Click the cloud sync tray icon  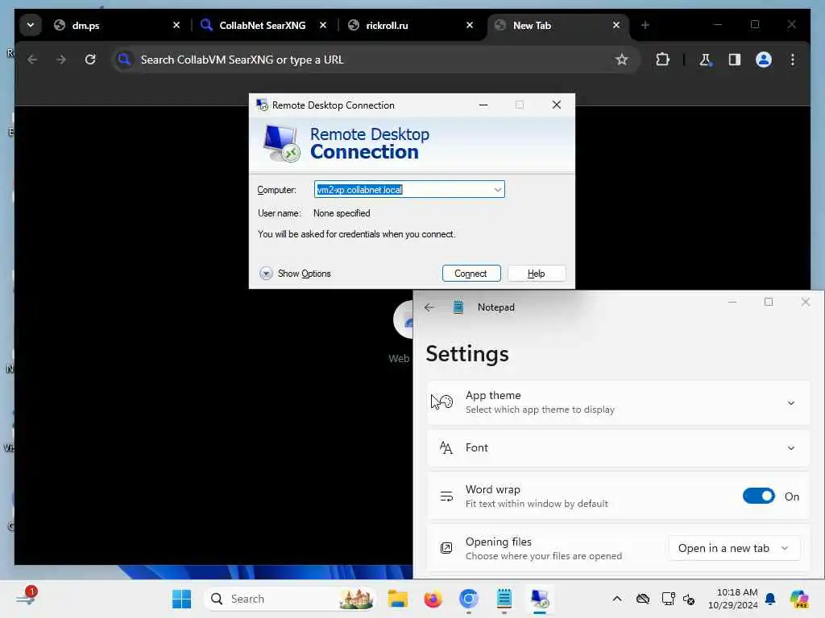(x=642, y=599)
